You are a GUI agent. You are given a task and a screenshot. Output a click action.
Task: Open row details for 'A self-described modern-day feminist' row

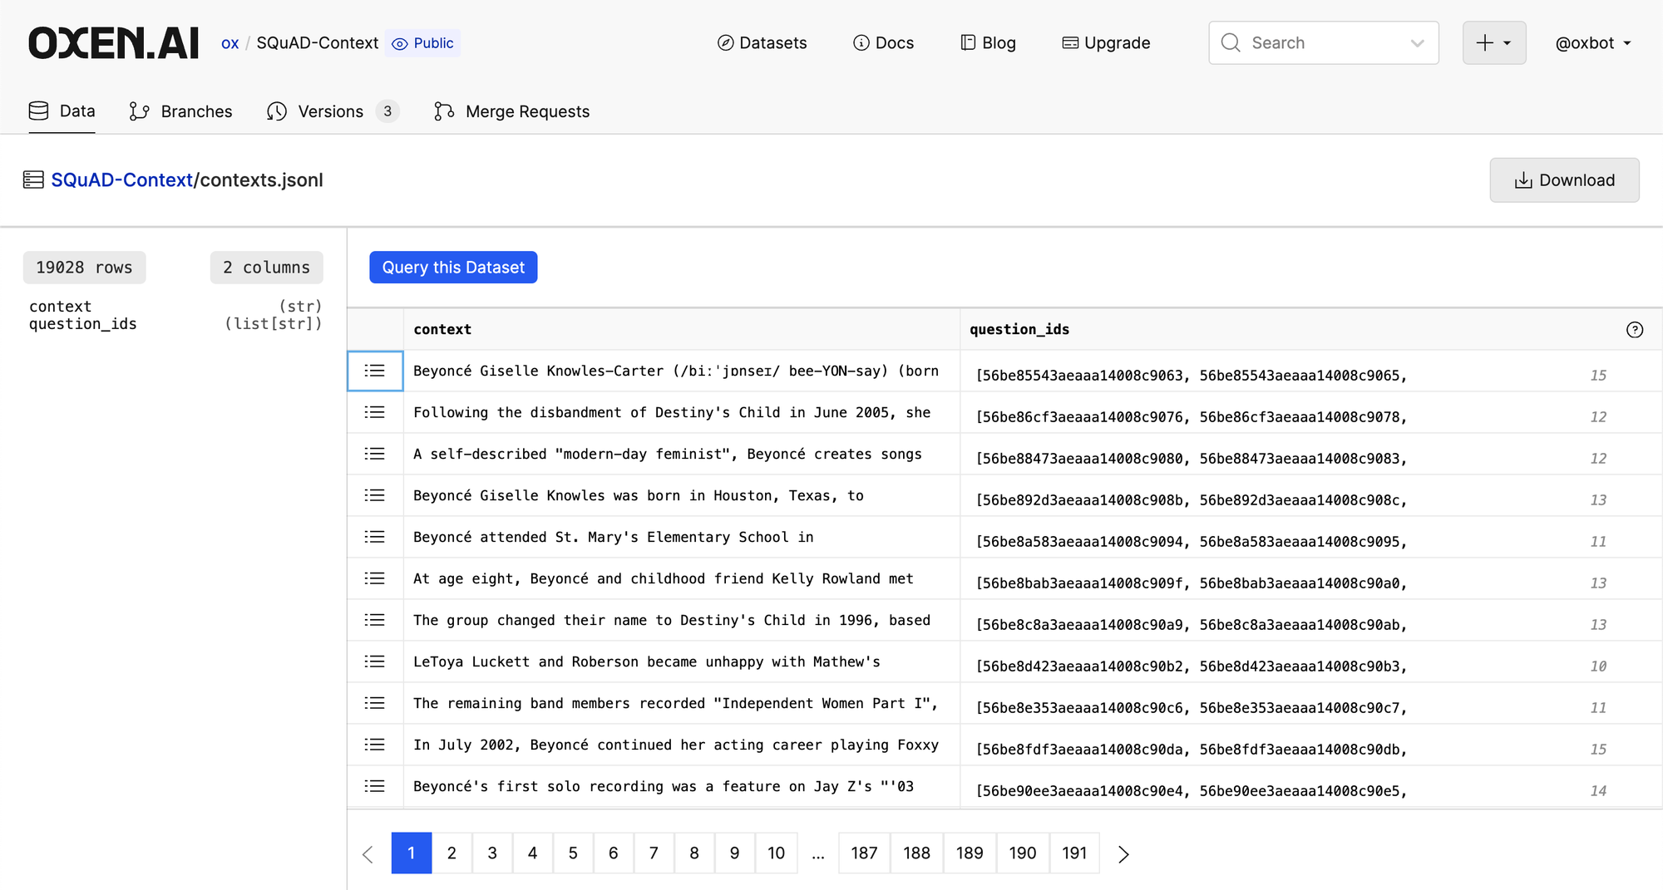click(x=375, y=454)
